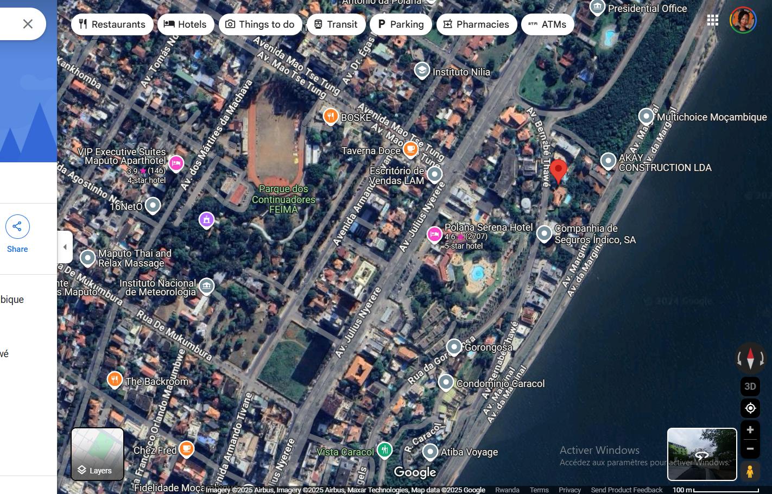
Task: Click the compass to reset north
Action: pyautogui.click(x=750, y=358)
